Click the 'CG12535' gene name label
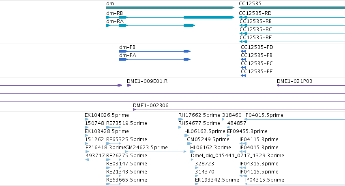 tap(250, 4)
